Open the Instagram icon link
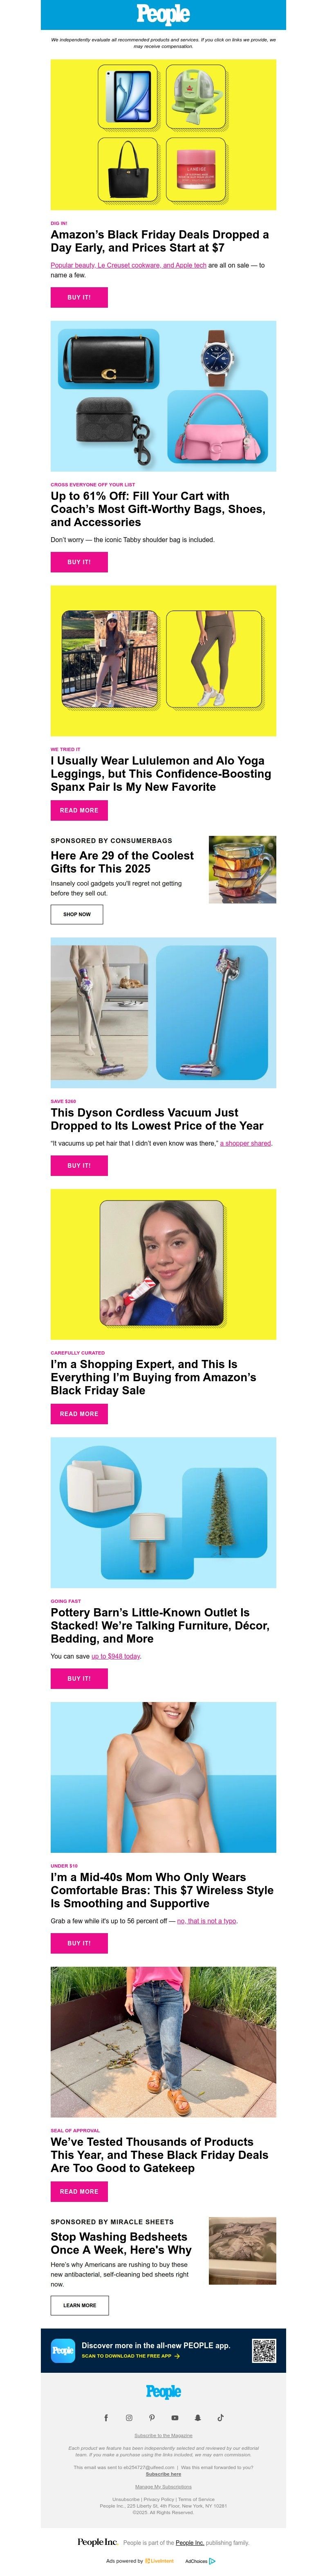 129,2417
